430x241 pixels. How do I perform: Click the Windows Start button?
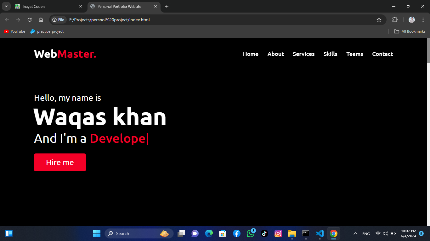tap(97, 233)
